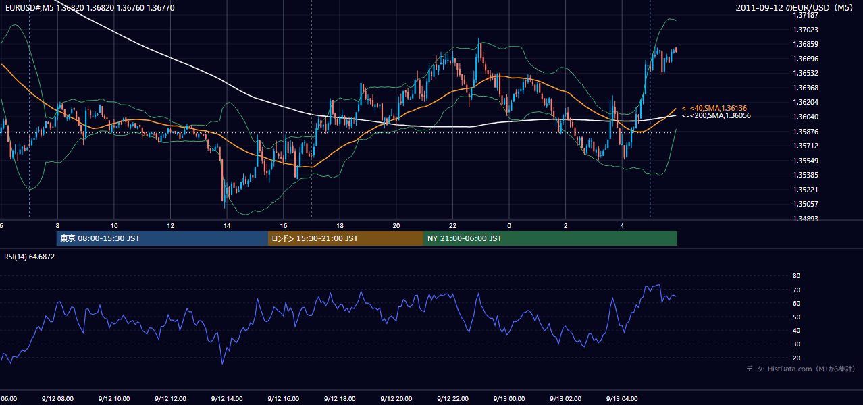Click price axis value 1.36859
The width and height of the screenshot is (863, 405).
point(806,45)
